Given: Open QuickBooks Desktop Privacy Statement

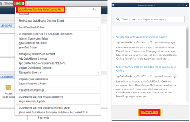Looking at the screenshot, I should coord(41,97).
